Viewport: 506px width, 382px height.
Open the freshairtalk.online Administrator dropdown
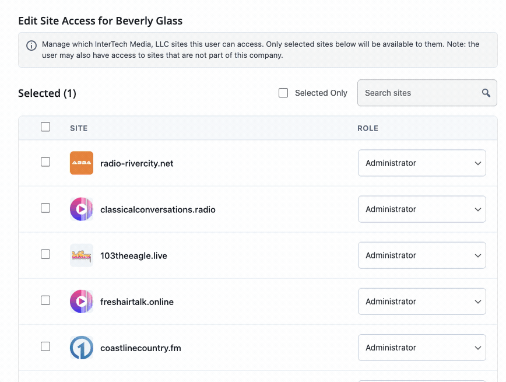[x=421, y=302]
